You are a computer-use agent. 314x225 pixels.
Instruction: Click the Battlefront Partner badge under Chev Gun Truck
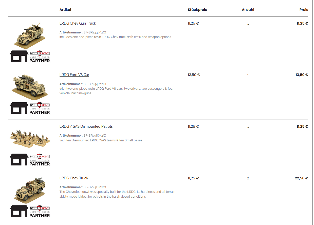pos(30,57)
